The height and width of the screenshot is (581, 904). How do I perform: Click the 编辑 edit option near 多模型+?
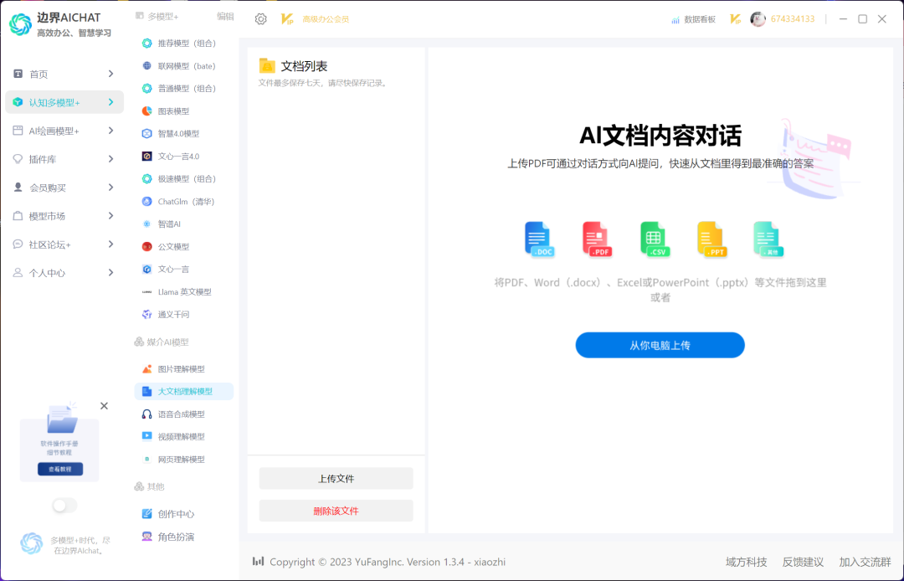(x=225, y=16)
